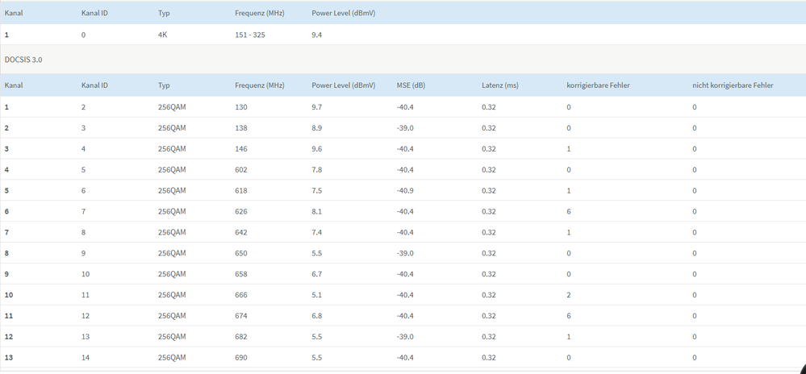Click Kanal number 6 in the 626 MHz row
This screenshot has width=806, height=374.
pyautogui.click(x=6, y=212)
